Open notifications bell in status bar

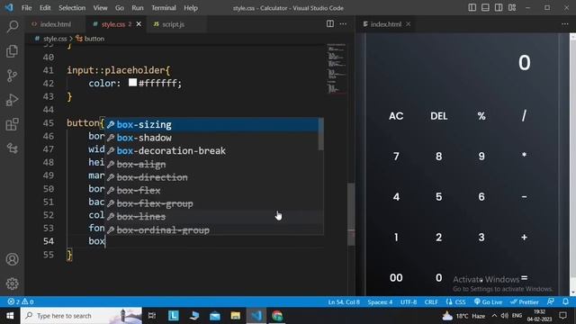pos(565,302)
